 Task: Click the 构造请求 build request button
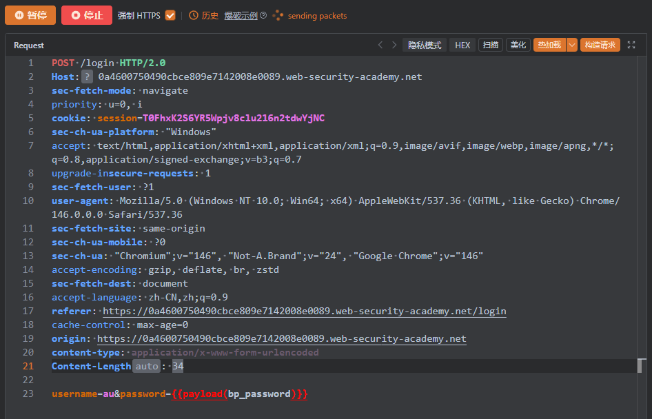[600, 45]
